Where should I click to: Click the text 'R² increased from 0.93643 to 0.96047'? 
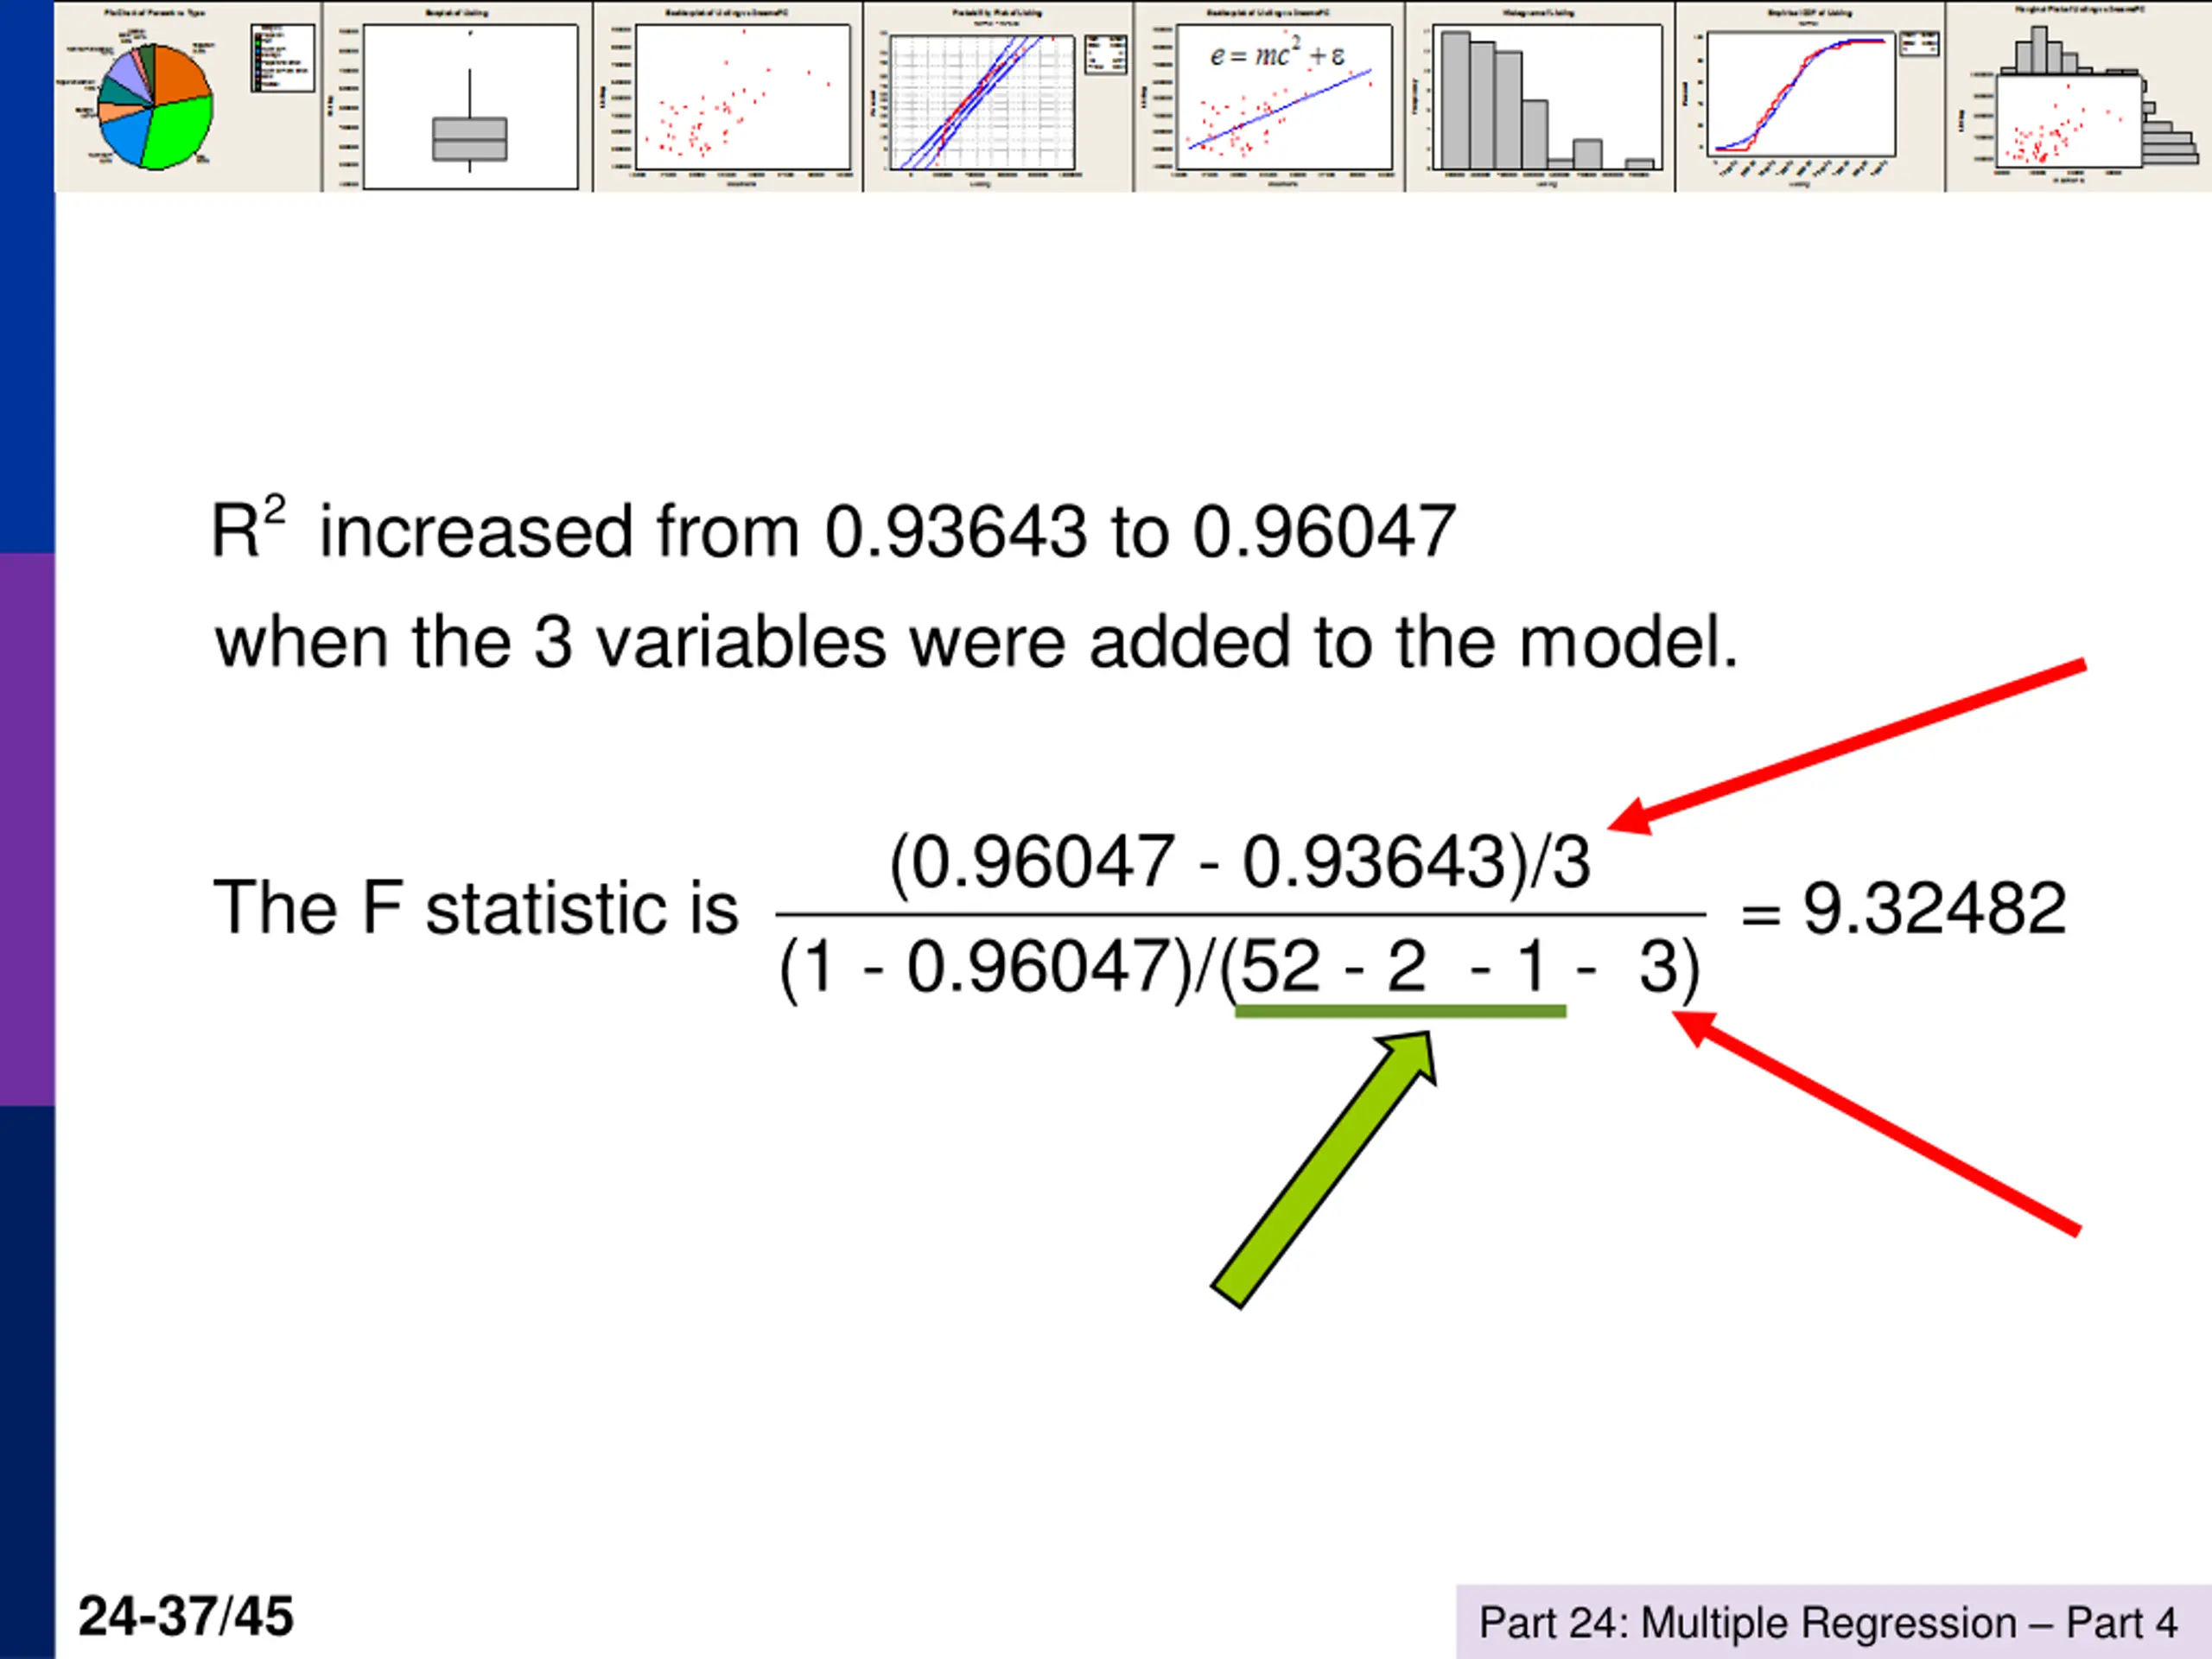[833, 529]
